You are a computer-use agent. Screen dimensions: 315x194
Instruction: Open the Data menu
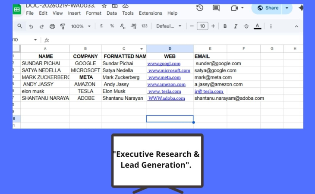point(112,13)
